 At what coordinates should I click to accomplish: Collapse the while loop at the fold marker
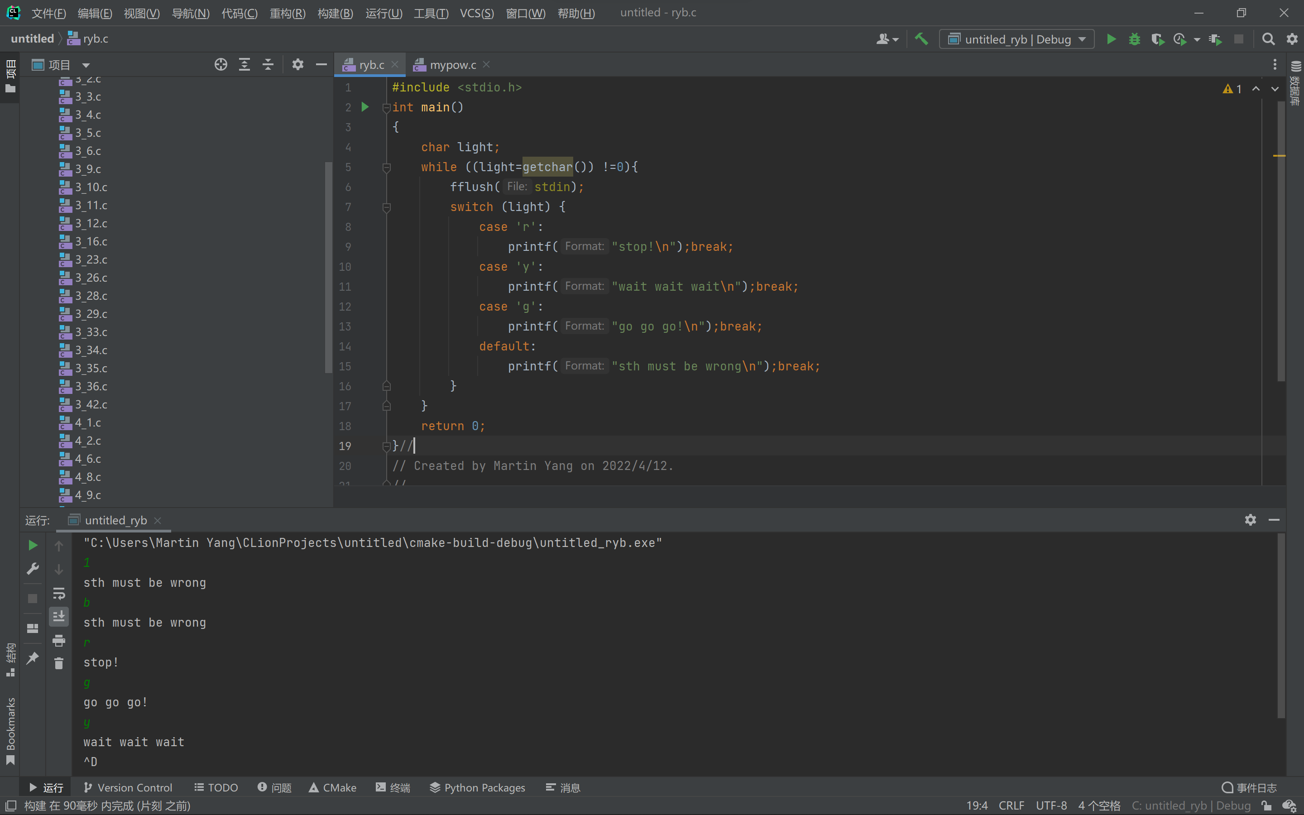click(386, 168)
